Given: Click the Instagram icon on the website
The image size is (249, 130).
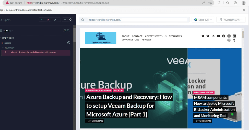Looking at the screenshot, I should (x=229, y=36).
